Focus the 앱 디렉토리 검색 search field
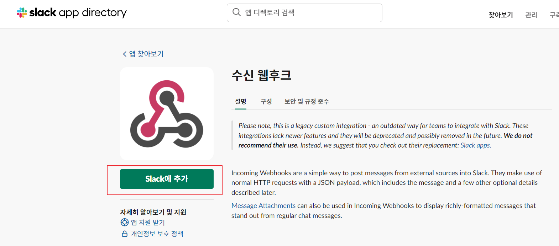Image resolution: width=559 pixels, height=246 pixels. tap(304, 13)
